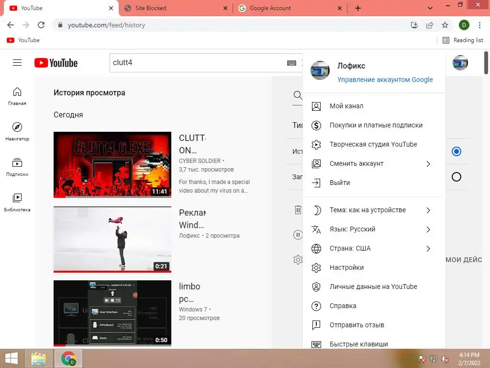Go back to the previous page
The height and width of the screenshot is (368, 490).
click(x=11, y=25)
